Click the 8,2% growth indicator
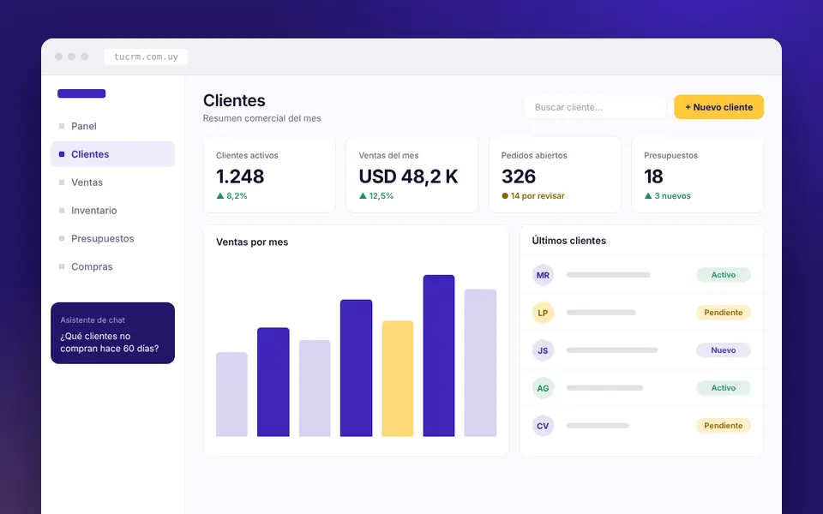Image resolution: width=823 pixels, height=514 pixels. 231,195
